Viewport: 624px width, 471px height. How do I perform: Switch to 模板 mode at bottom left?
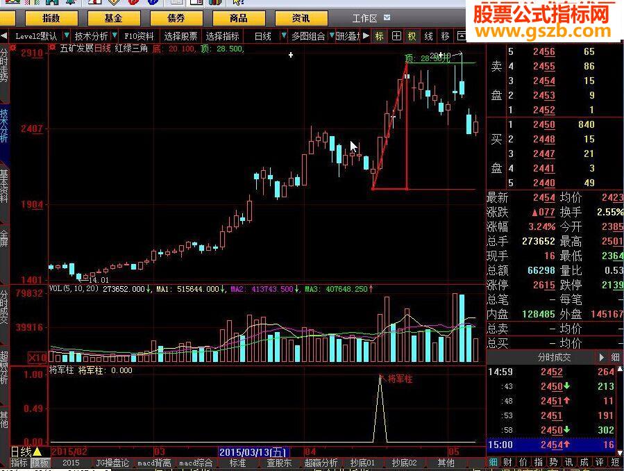click(40, 463)
